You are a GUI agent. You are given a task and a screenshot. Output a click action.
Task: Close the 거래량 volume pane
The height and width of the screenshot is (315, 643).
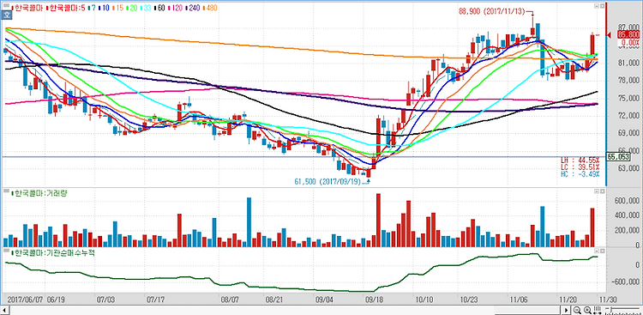pyautogui.click(x=603, y=191)
